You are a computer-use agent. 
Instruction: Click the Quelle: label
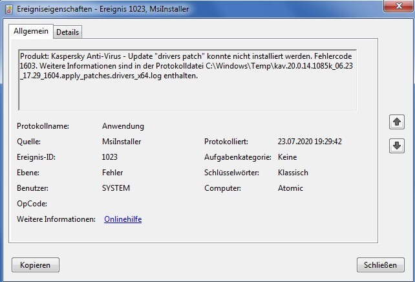coord(28,142)
